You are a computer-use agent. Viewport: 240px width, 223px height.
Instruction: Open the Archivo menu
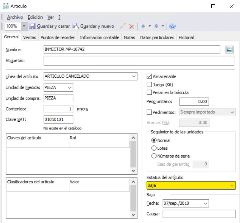click(15, 17)
